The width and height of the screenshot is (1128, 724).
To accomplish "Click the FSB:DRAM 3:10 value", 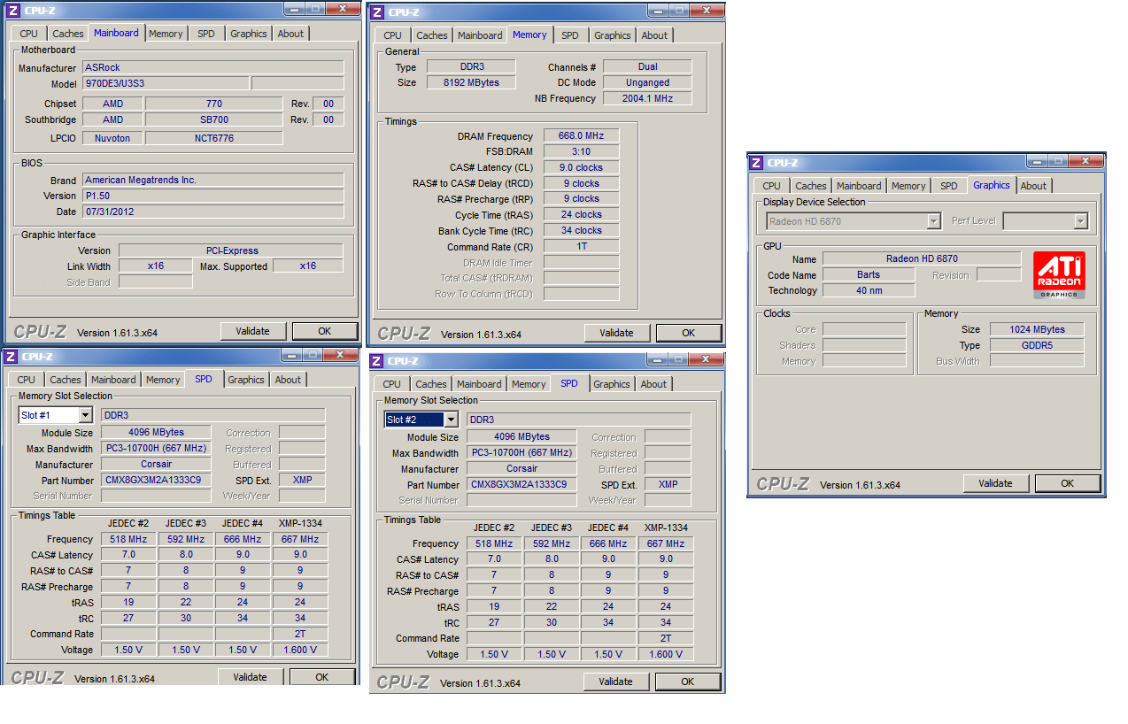I will (x=581, y=151).
